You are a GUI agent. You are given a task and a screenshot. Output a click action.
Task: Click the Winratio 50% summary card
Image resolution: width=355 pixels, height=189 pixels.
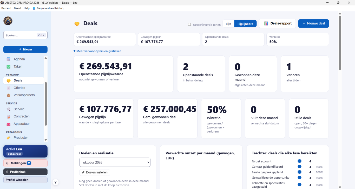tap(298, 39)
